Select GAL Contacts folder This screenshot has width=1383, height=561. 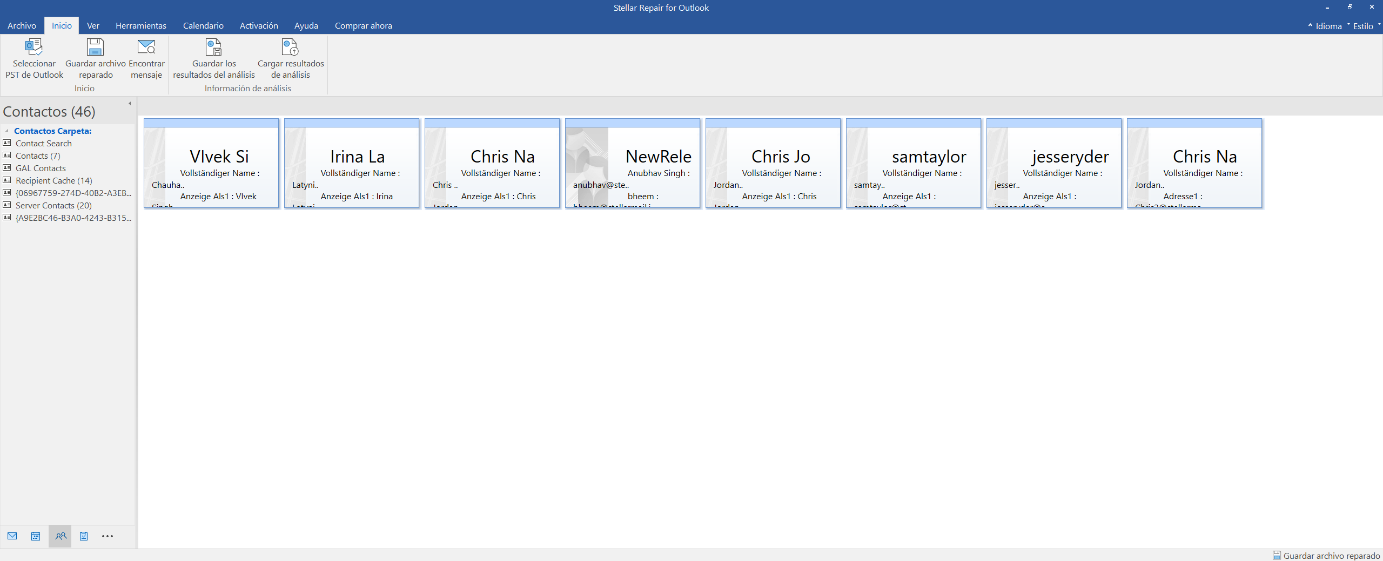41,168
